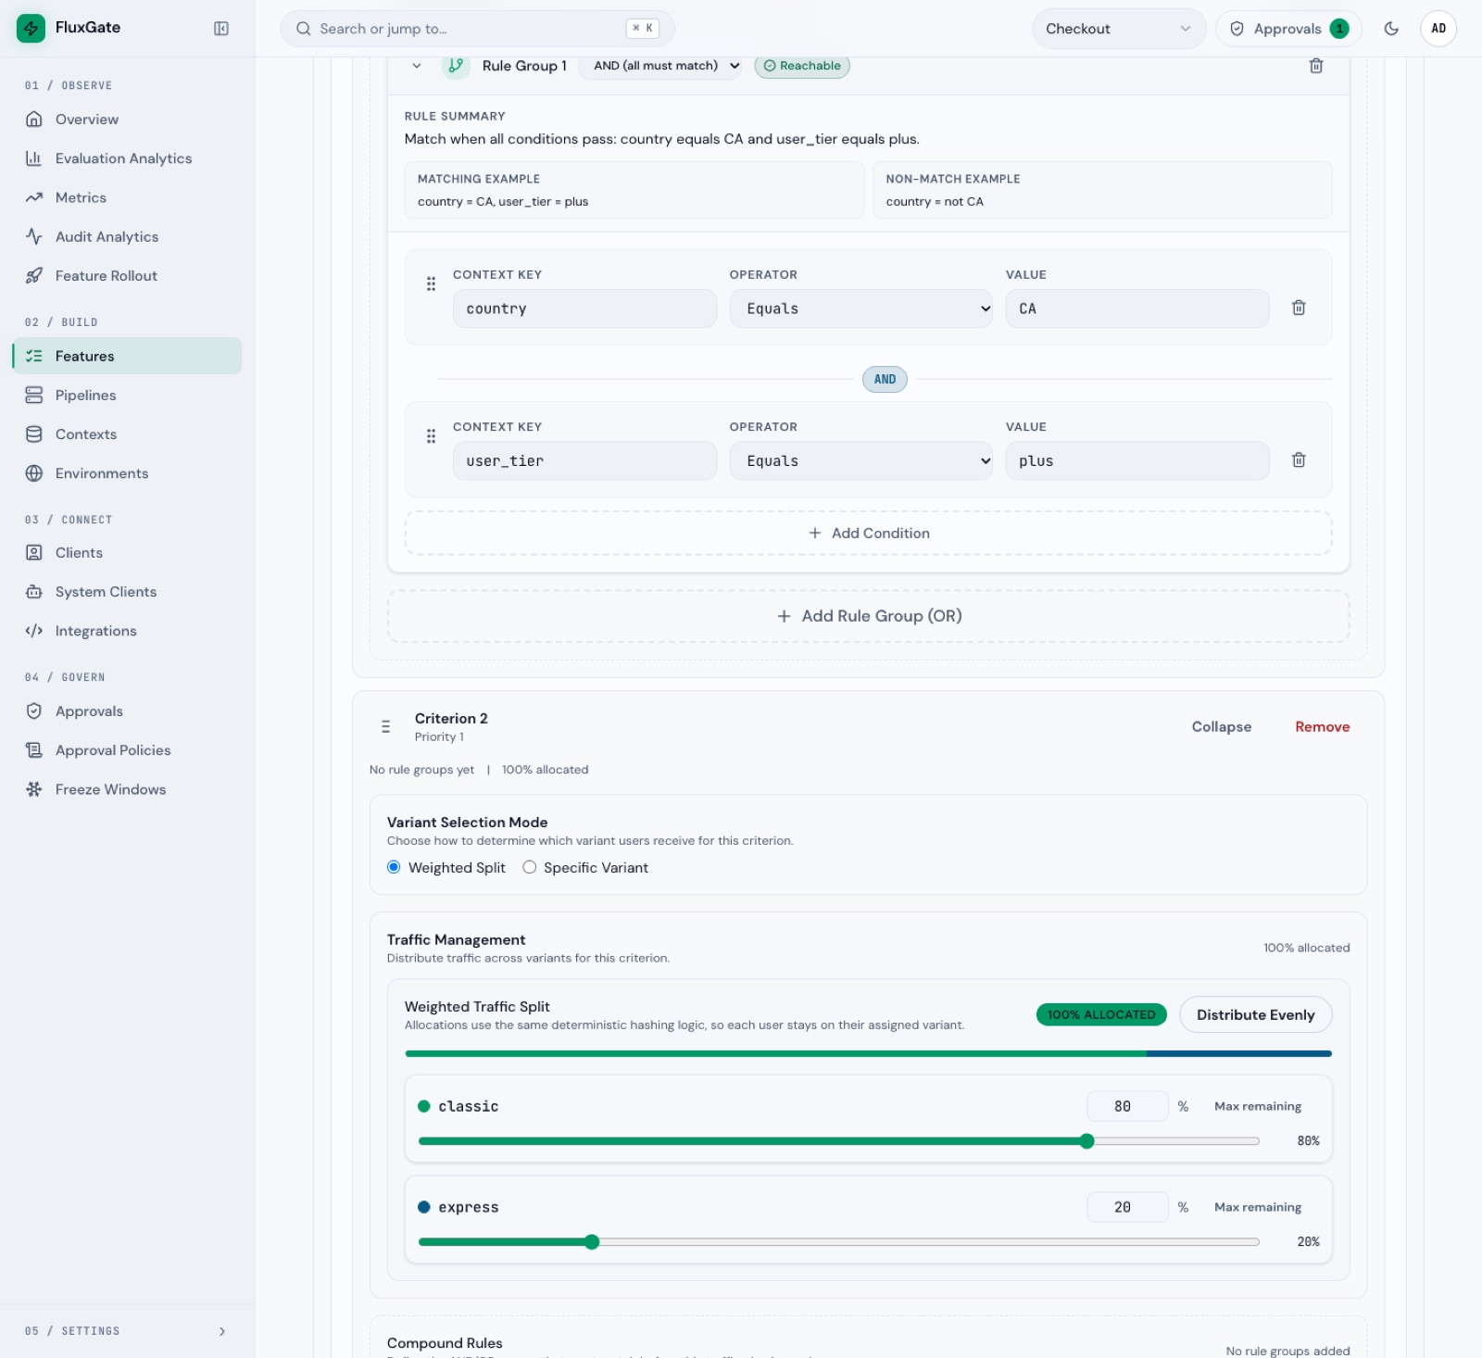Open the AND (all must match) dropdown

click(661, 66)
